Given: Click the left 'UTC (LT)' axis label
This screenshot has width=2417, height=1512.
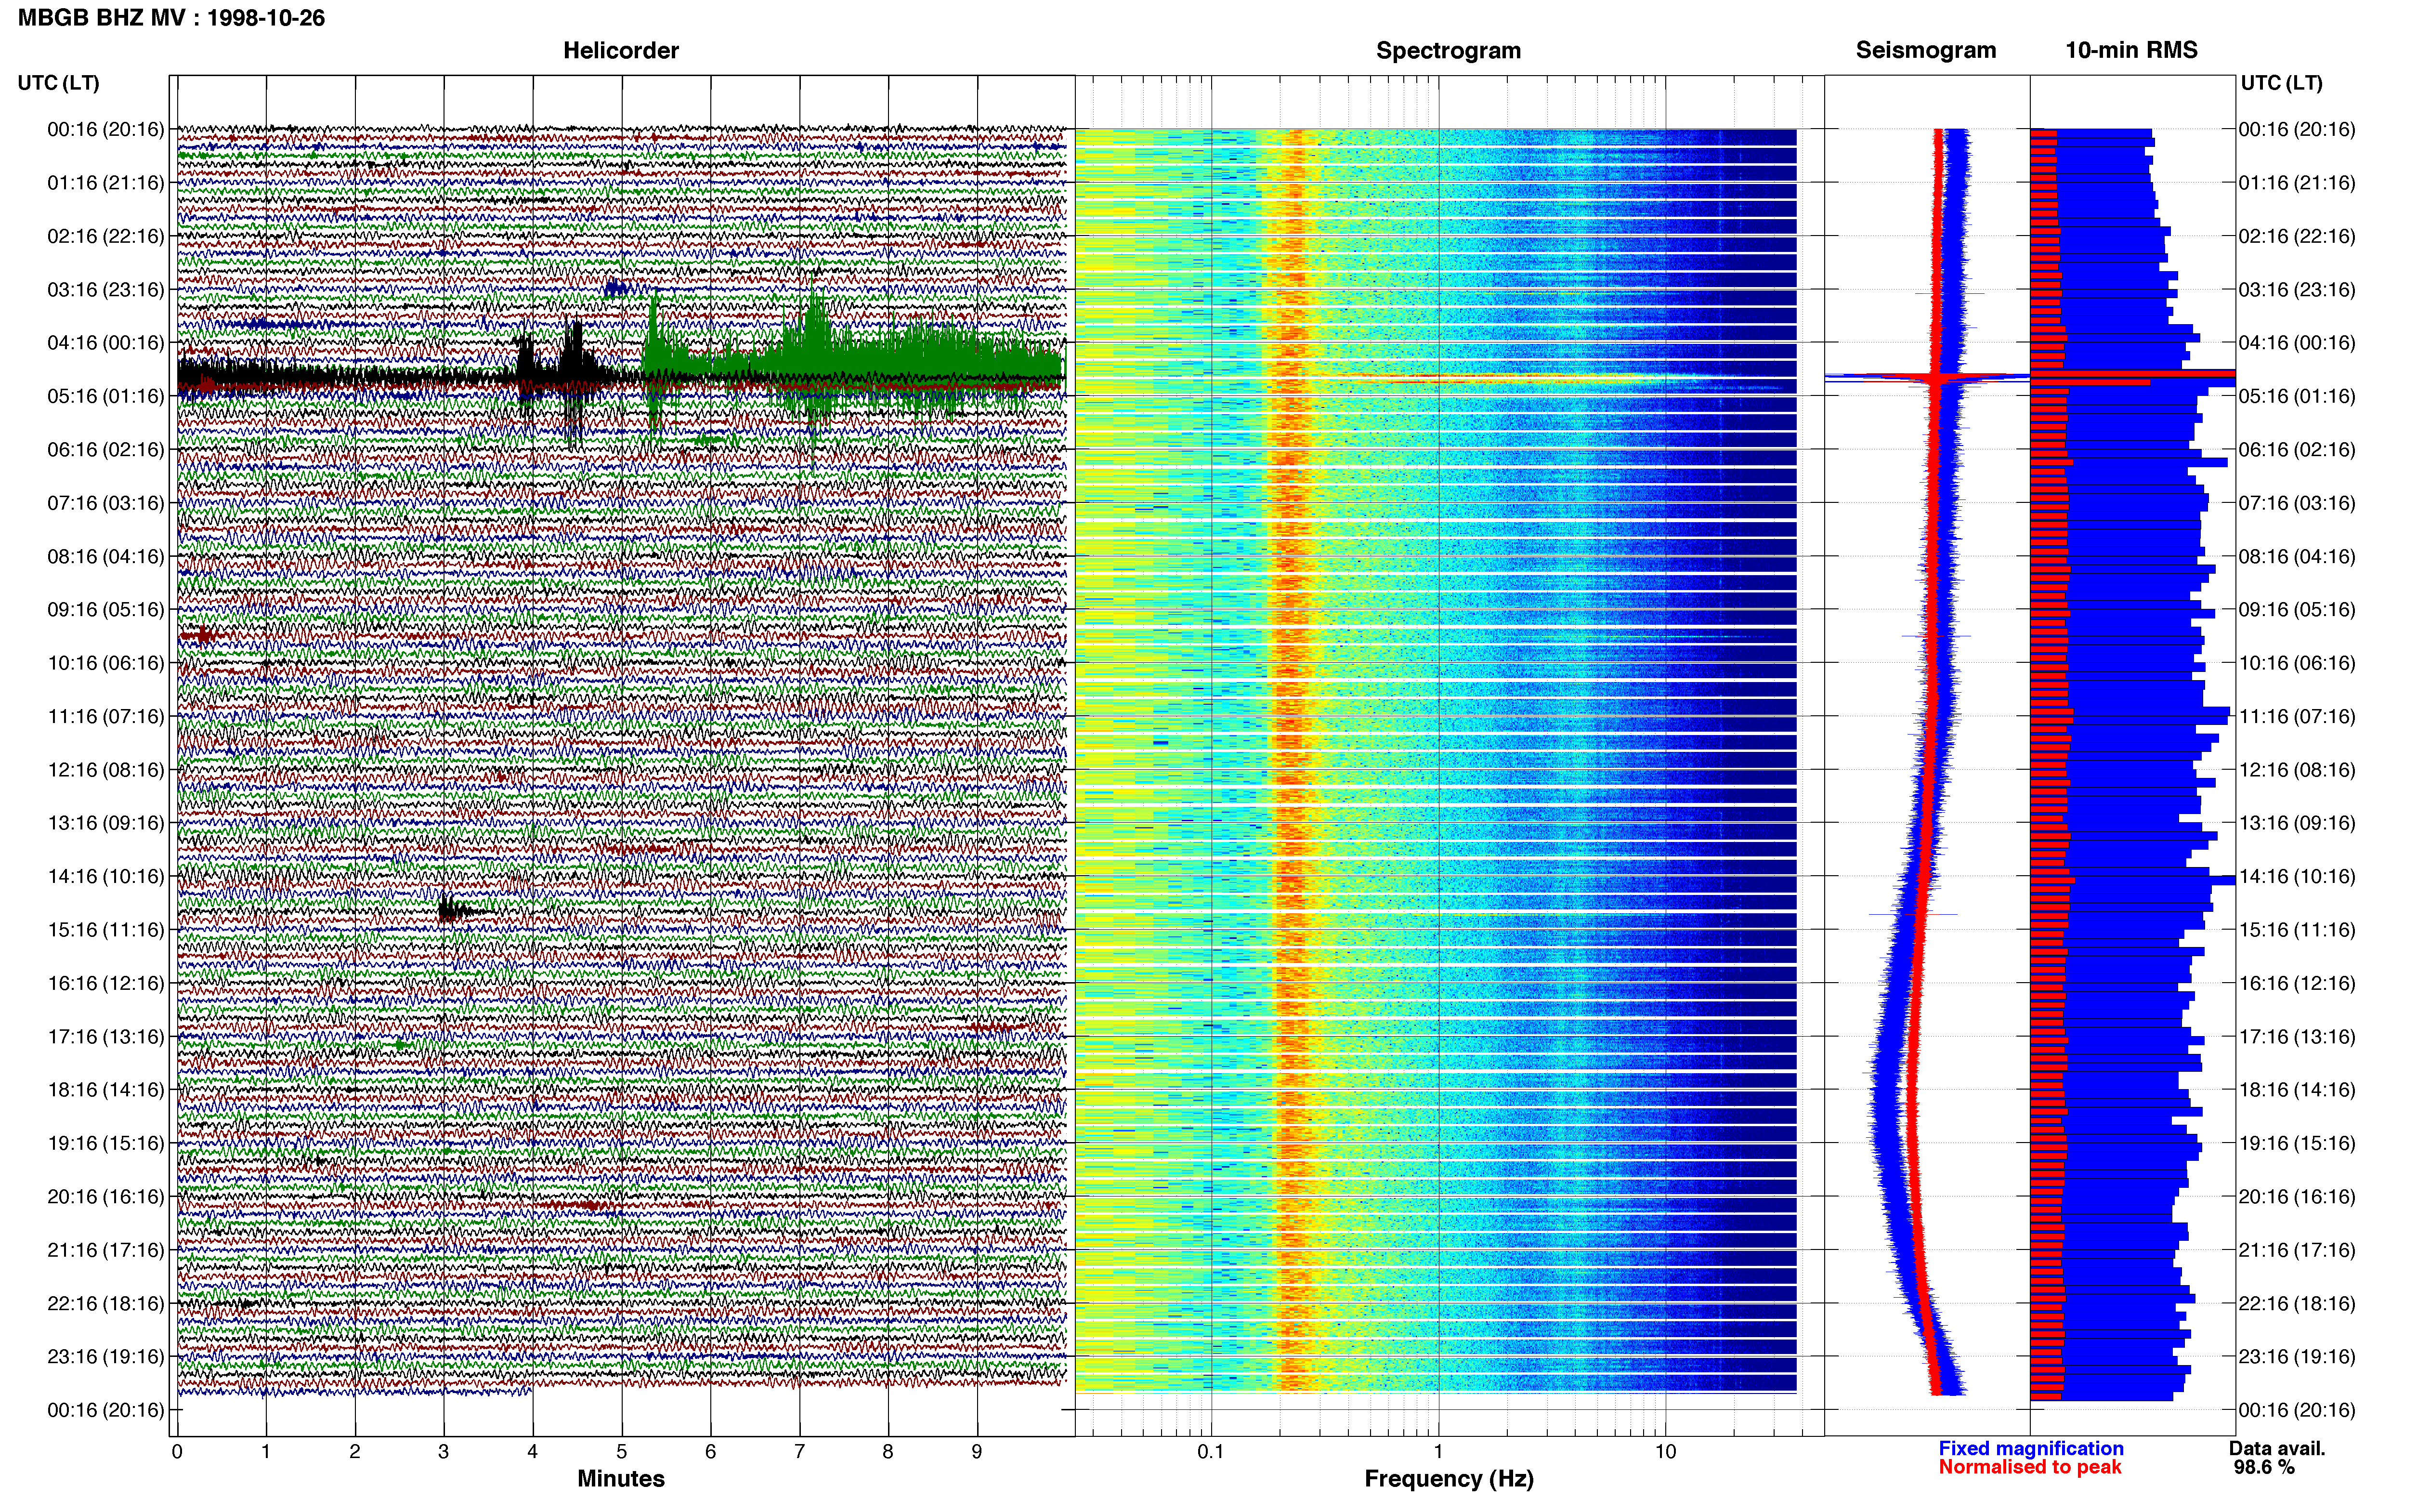Looking at the screenshot, I should click(58, 83).
